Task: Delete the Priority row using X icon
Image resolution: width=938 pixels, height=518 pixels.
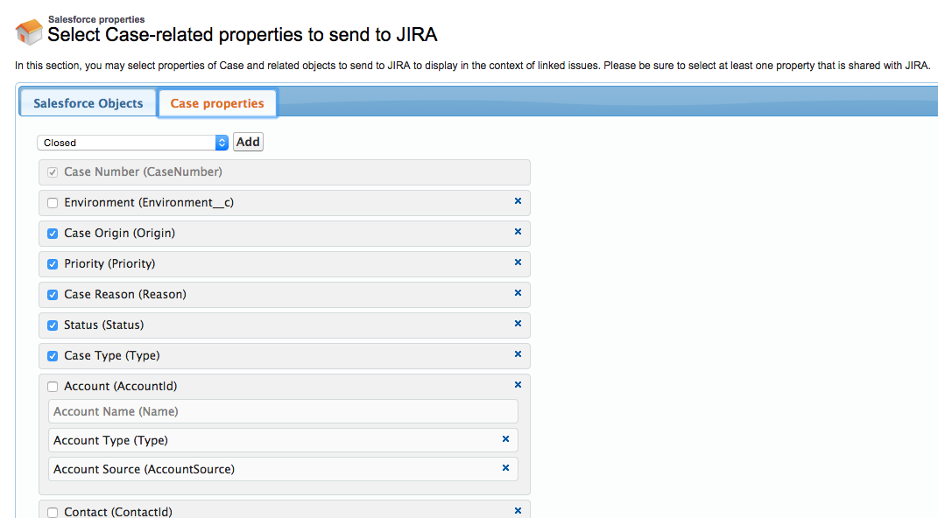Action: point(518,262)
